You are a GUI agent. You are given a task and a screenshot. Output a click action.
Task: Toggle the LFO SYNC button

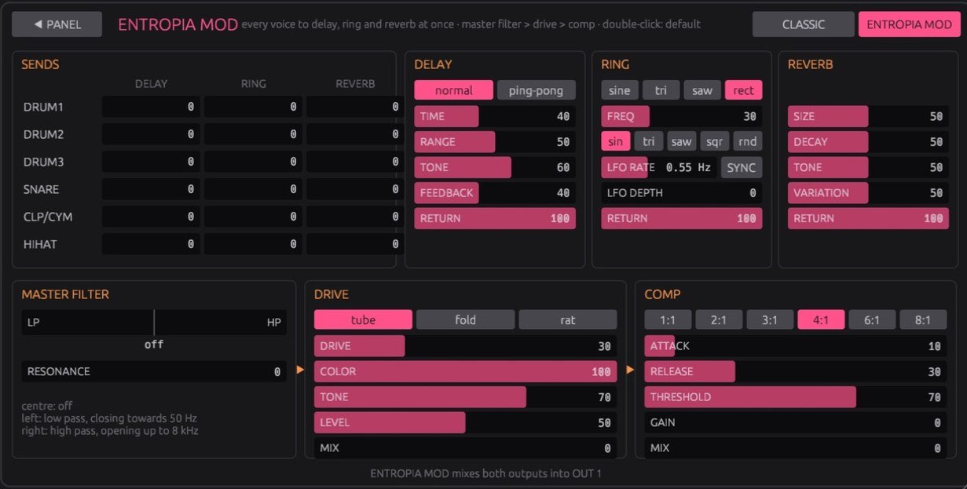pyautogui.click(x=741, y=167)
